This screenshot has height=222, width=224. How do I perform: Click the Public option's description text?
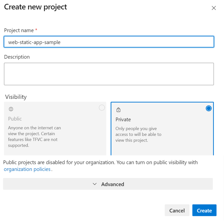34,137
